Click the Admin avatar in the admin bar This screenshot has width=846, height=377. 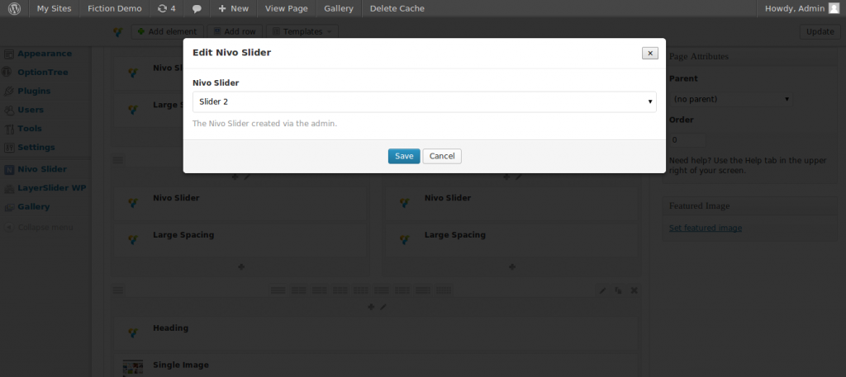coord(834,8)
